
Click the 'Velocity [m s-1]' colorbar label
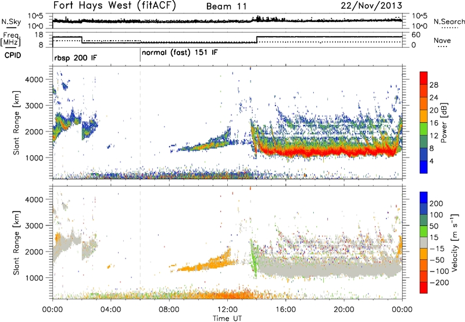(455, 242)
